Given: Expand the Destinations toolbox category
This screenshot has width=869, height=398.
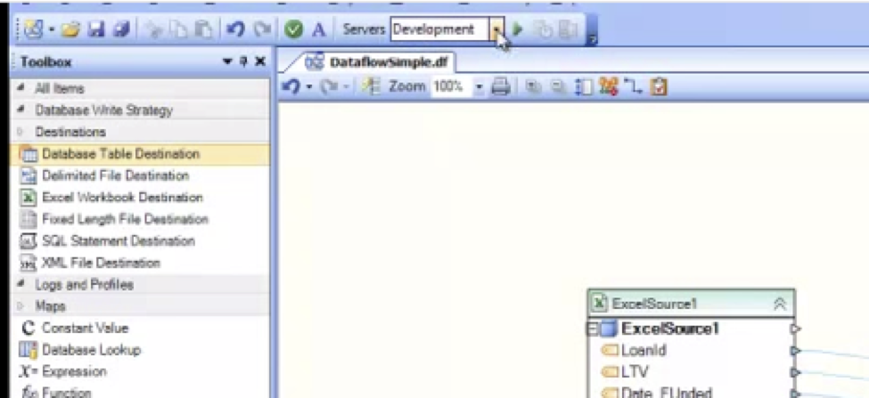Looking at the screenshot, I should pyautogui.click(x=20, y=132).
